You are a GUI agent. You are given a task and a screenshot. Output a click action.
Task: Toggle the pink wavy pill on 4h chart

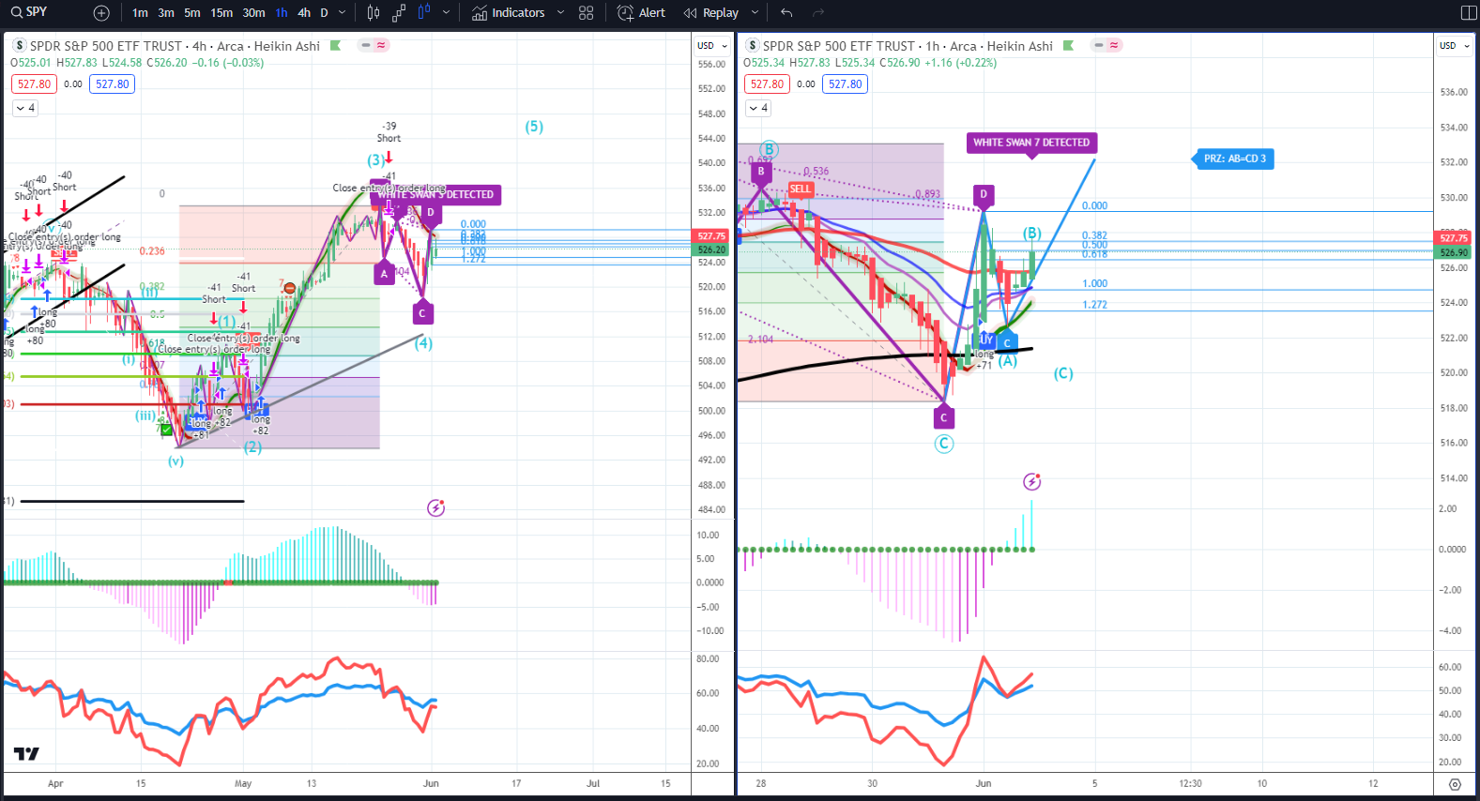pyautogui.click(x=381, y=45)
